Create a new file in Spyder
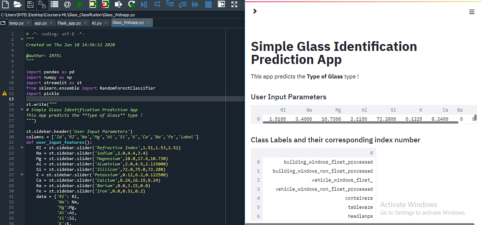482x225 pixels. (5, 4)
